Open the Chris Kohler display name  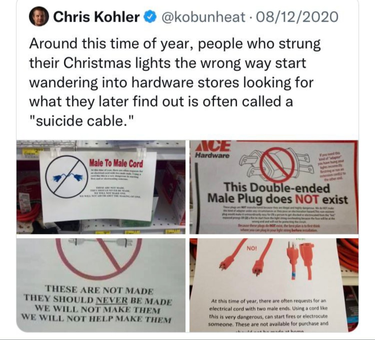tap(96, 17)
